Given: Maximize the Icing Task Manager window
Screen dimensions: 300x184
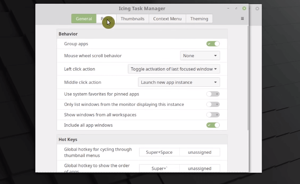Looking at the screenshot, I should 236,8.
